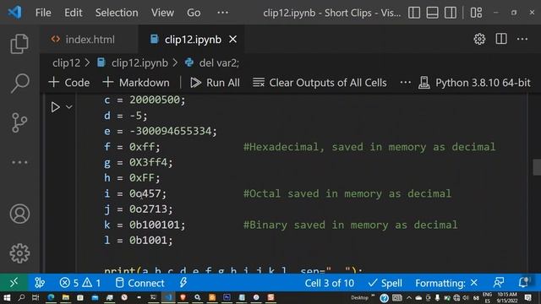Click the ENG language indicator in tray
Screen dimensions: 541x304
pyautogui.click(x=487, y=298)
